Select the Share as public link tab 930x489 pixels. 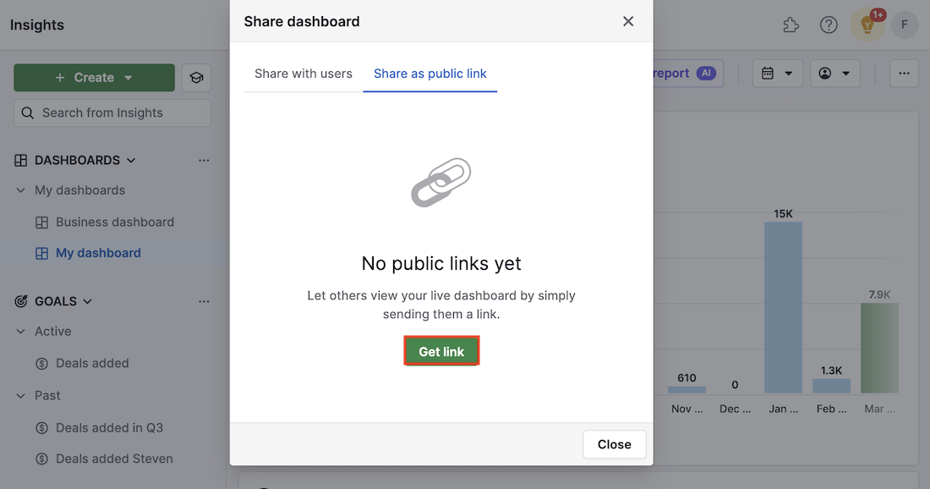point(429,74)
